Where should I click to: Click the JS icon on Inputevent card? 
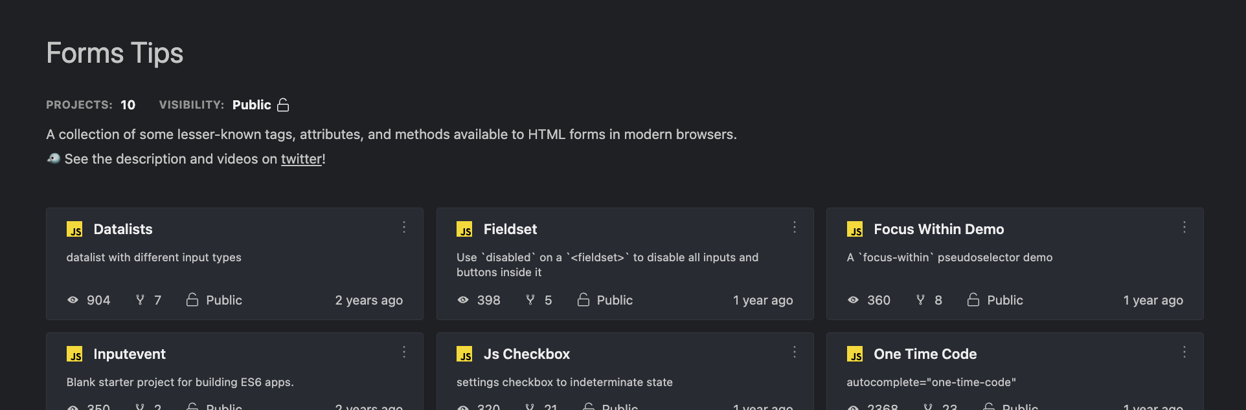pyautogui.click(x=74, y=354)
